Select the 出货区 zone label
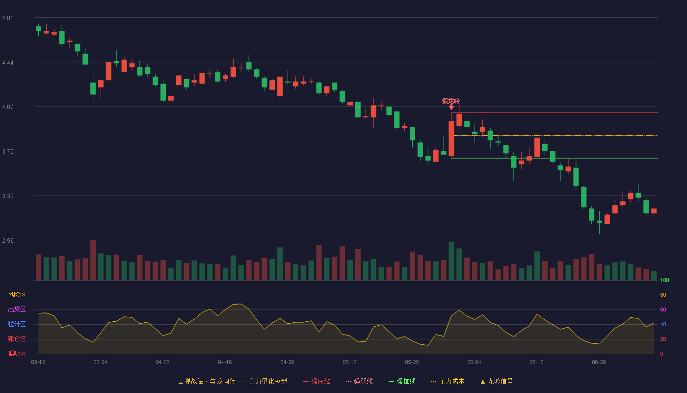 (x=17, y=309)
